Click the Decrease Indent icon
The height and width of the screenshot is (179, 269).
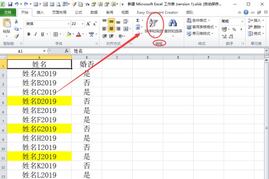coord(104,36)
